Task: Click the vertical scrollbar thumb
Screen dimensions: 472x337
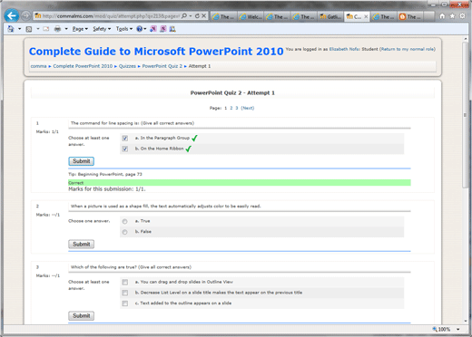Action: pos(466,115)
